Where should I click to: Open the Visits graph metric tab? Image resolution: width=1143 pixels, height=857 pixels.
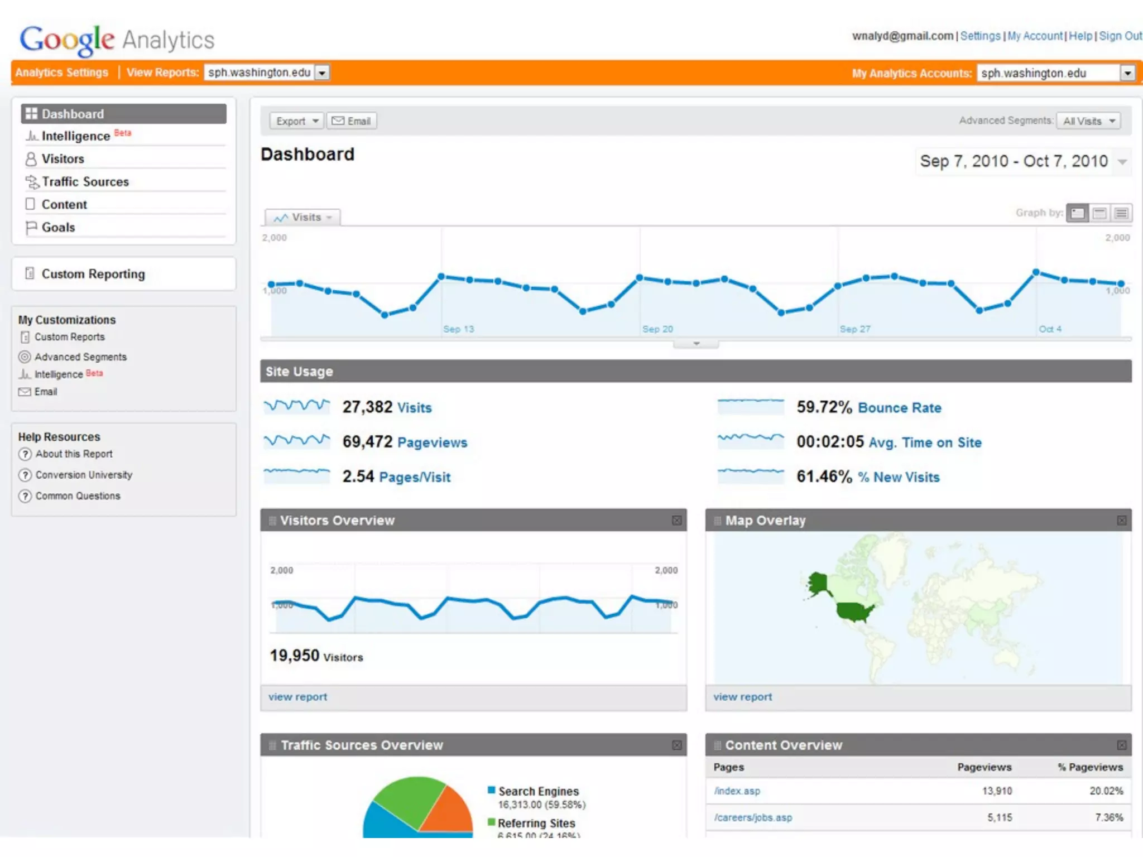[x=303, y=218]
